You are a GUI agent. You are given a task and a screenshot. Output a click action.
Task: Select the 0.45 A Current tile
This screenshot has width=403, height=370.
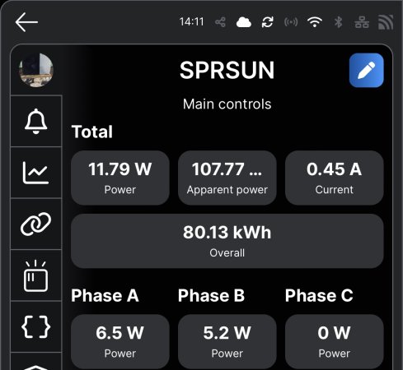pyautogui.click(x=335, y=178)
